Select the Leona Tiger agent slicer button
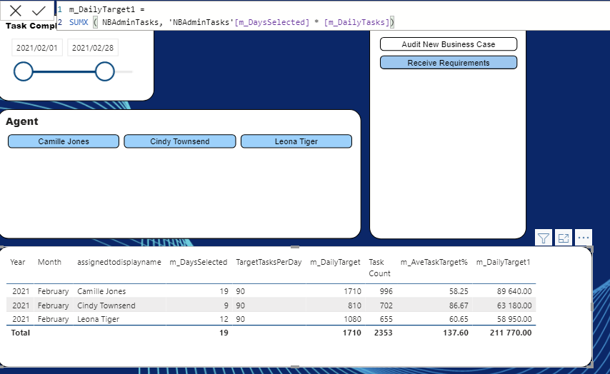Screen dimensions: 610x374 pyautogui.click(x=296, y=141)
